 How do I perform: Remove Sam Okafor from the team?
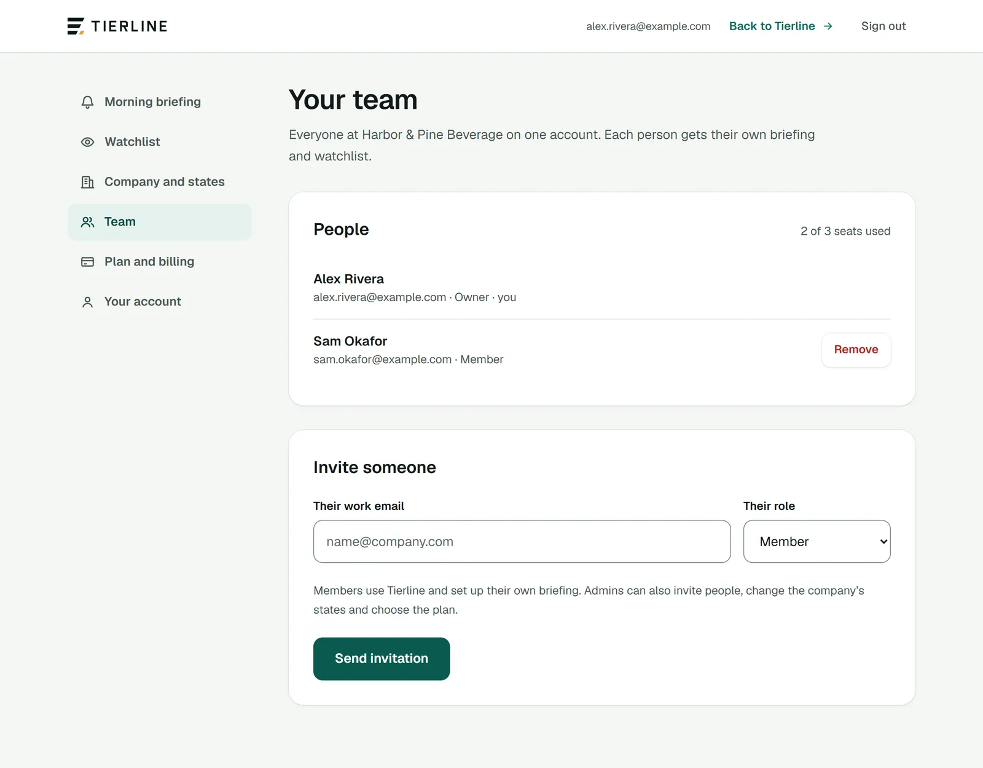pyautogui.click(x=856, y=350)
